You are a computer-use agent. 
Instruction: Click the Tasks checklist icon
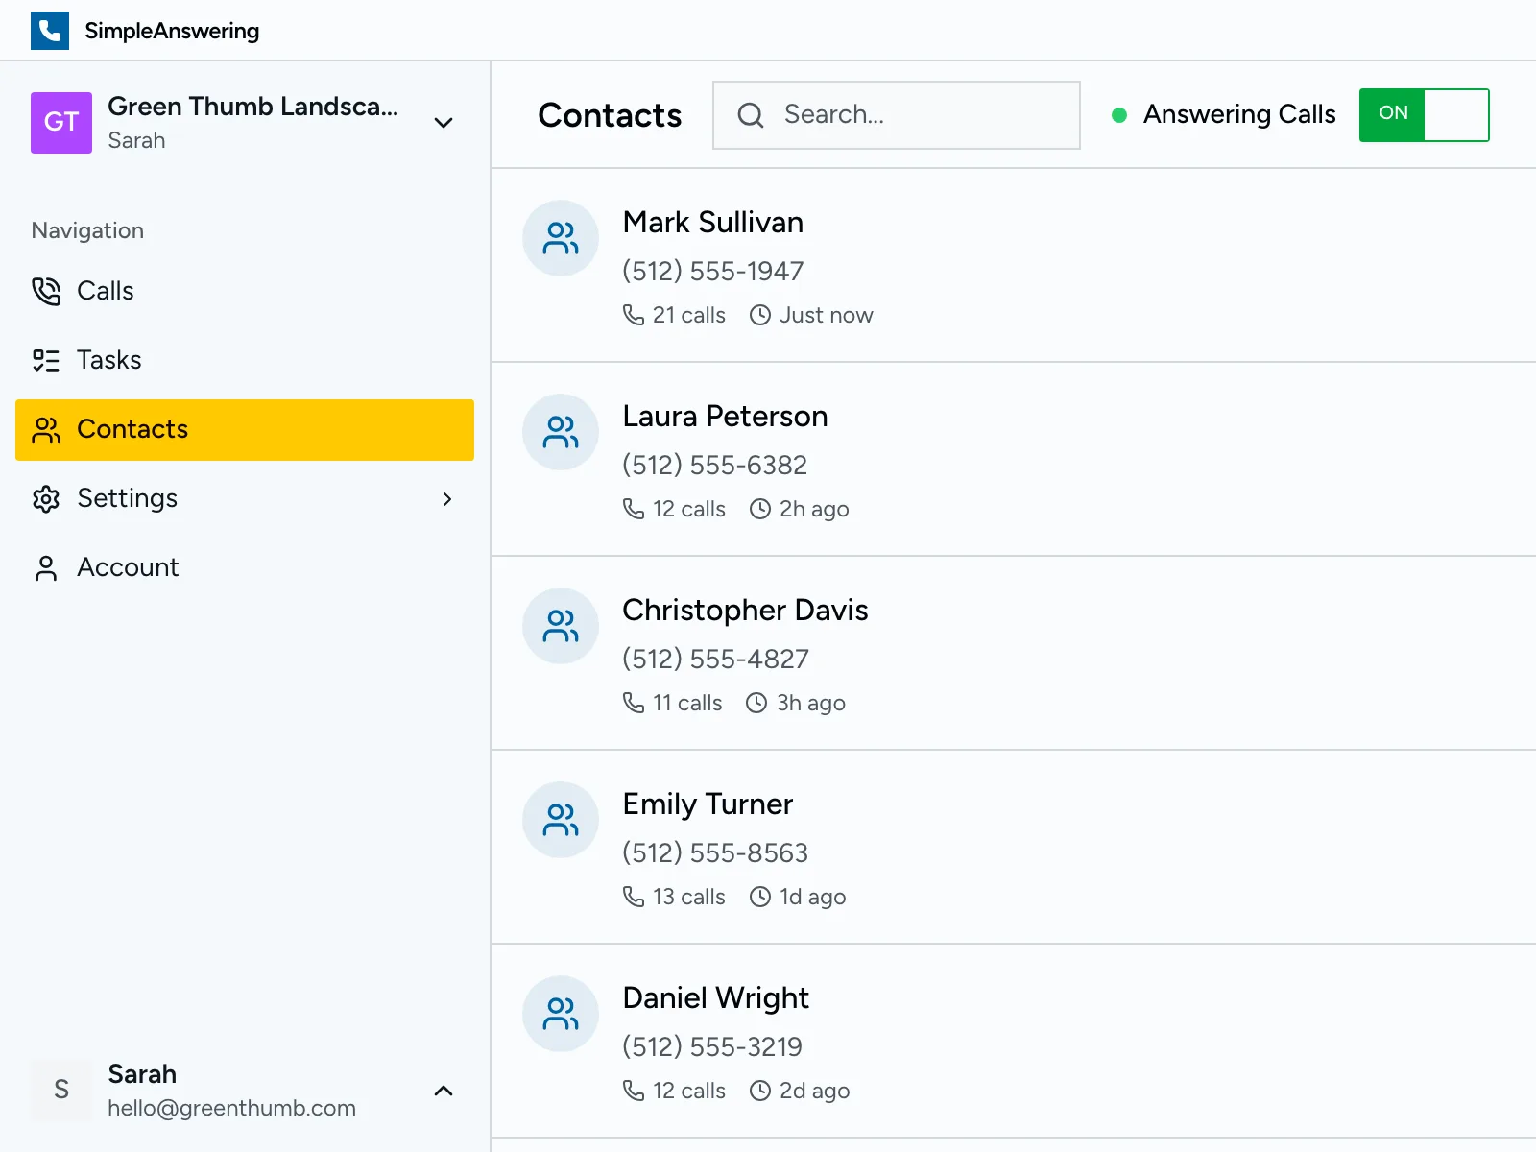[x=46, y=360]
